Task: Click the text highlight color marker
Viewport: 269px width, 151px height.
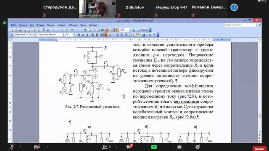Action: (137, 34)
